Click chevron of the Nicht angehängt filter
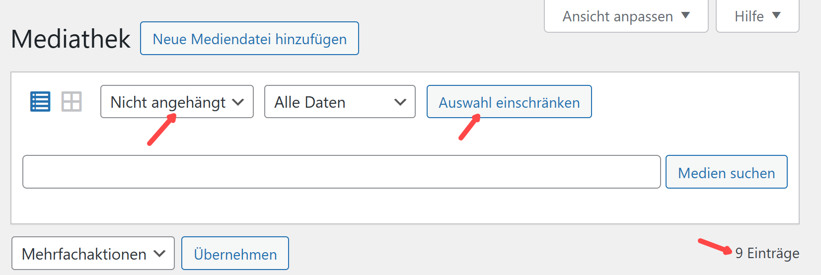 click(x=238, y=102)
